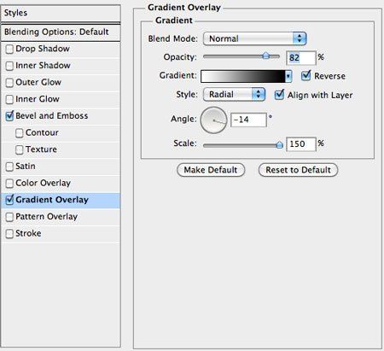Enable the Texture checkbox
Image resolution: width=384 pixels, height=351 pixels.
[x=20, y=149]
